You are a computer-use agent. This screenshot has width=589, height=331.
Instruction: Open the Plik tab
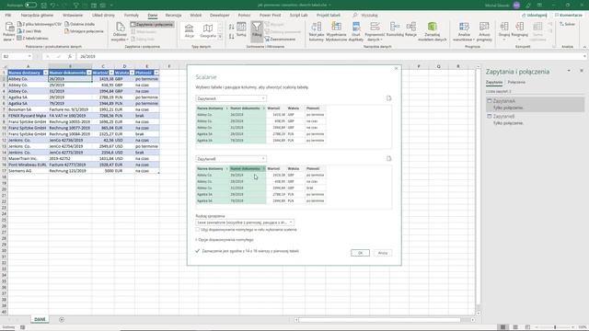(8, 15)
